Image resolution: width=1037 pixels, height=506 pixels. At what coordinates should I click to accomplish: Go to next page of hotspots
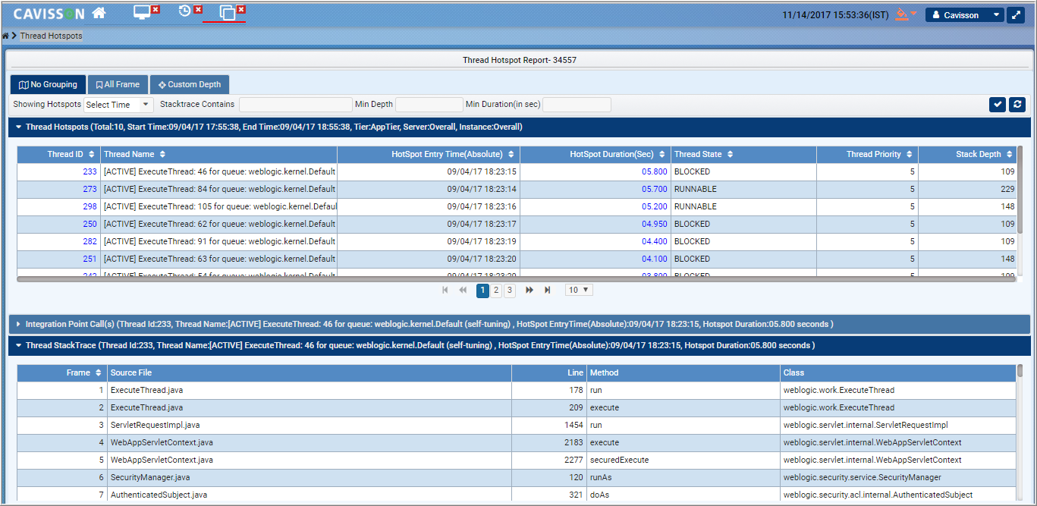click(x=529, y=290)
